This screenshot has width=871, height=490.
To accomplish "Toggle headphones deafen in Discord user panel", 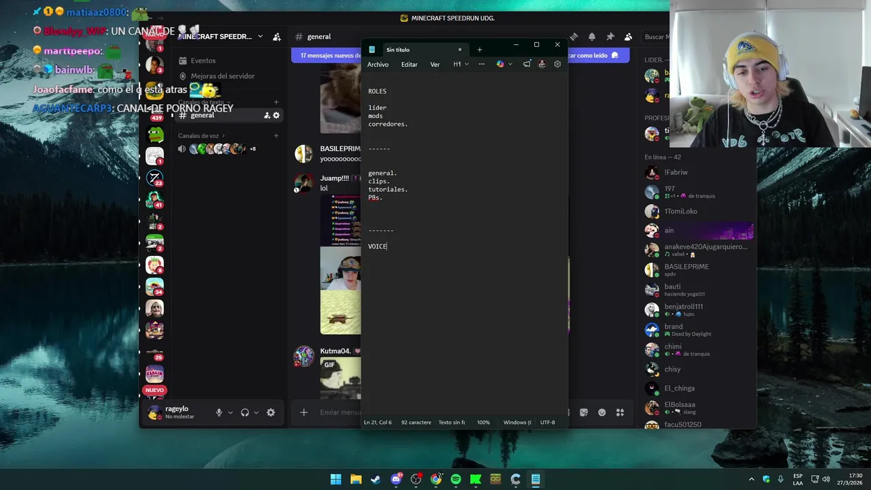I will coord(245,412).
